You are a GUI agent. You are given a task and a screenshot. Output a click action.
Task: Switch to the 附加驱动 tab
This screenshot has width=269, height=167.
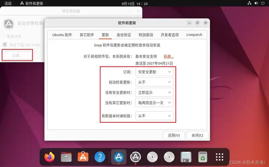point(146,35)
